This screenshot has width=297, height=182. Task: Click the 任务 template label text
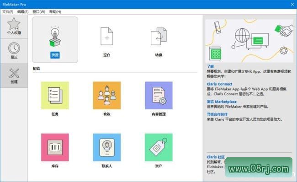55,114
